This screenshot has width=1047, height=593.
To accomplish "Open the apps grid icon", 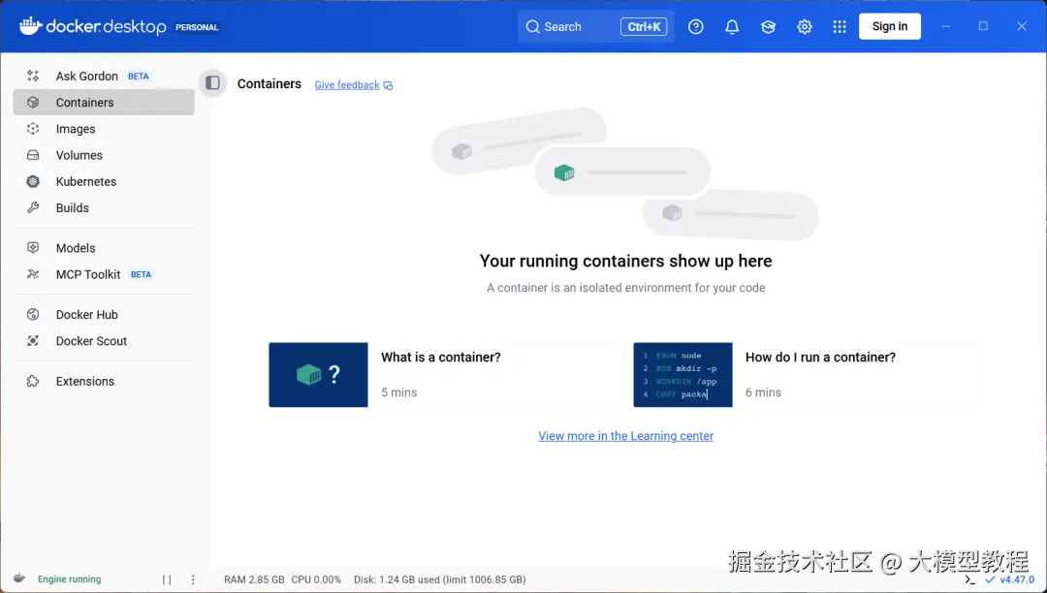I will coord(840,27).
